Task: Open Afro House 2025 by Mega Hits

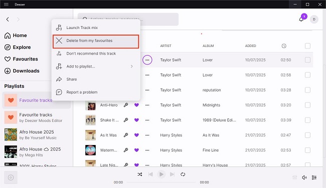Action: [x=37, y=152]
